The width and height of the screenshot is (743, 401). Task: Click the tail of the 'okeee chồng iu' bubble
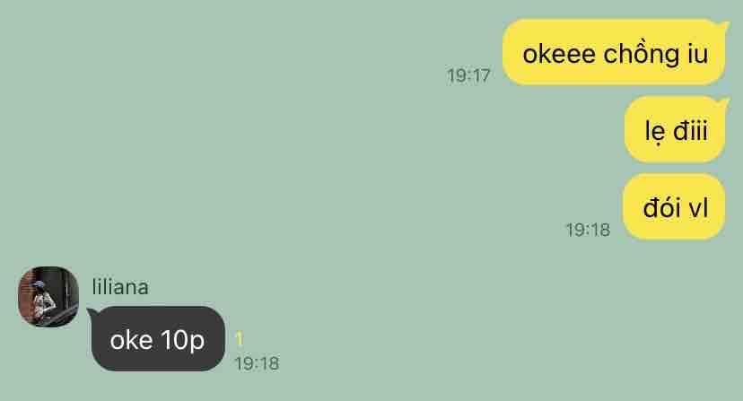[x=723, y=24]
